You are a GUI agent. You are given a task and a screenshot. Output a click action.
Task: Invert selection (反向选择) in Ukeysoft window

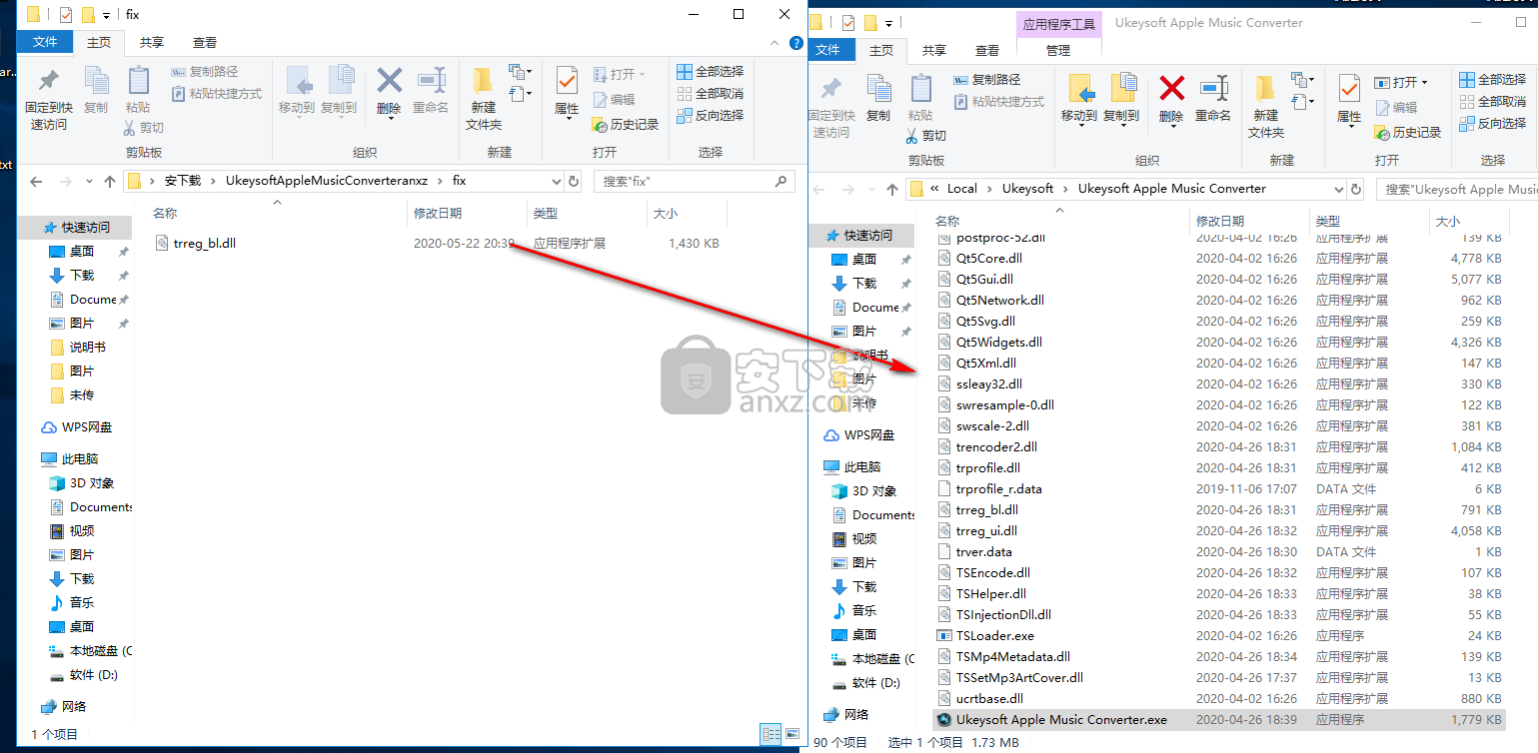(1493, 123)
